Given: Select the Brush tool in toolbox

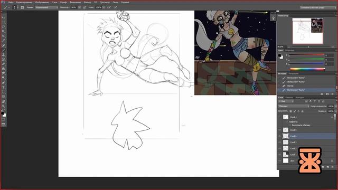Looking at the screenshot, I should point(3,50).
